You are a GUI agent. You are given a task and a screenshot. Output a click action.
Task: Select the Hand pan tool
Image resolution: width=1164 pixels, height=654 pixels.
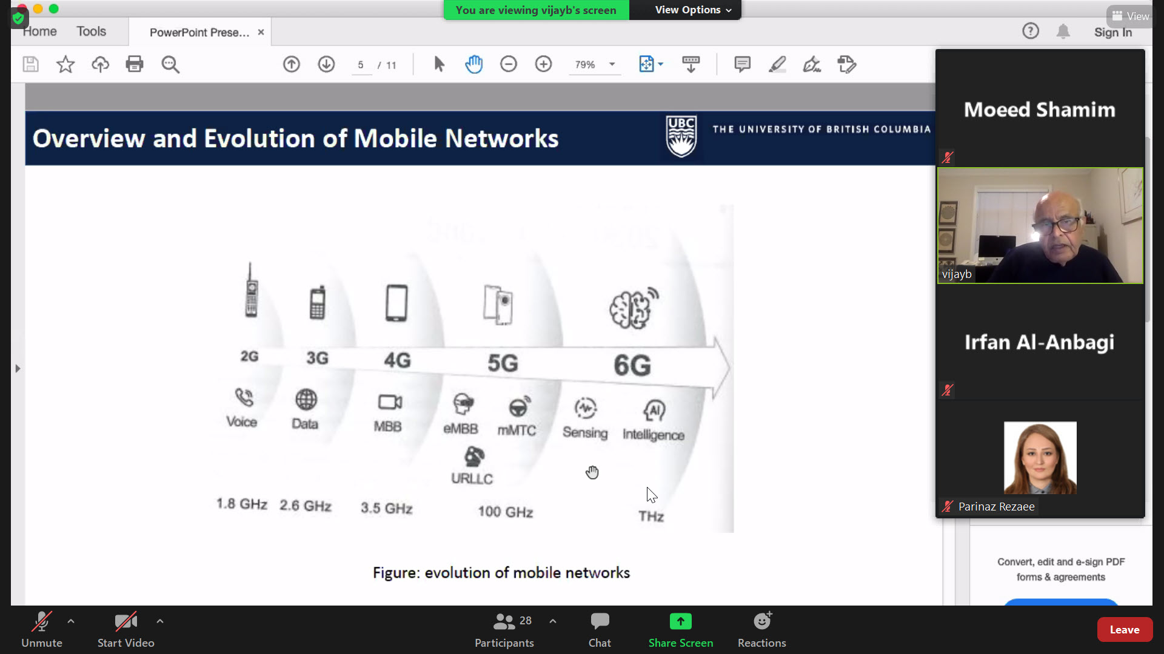(473, 64)
